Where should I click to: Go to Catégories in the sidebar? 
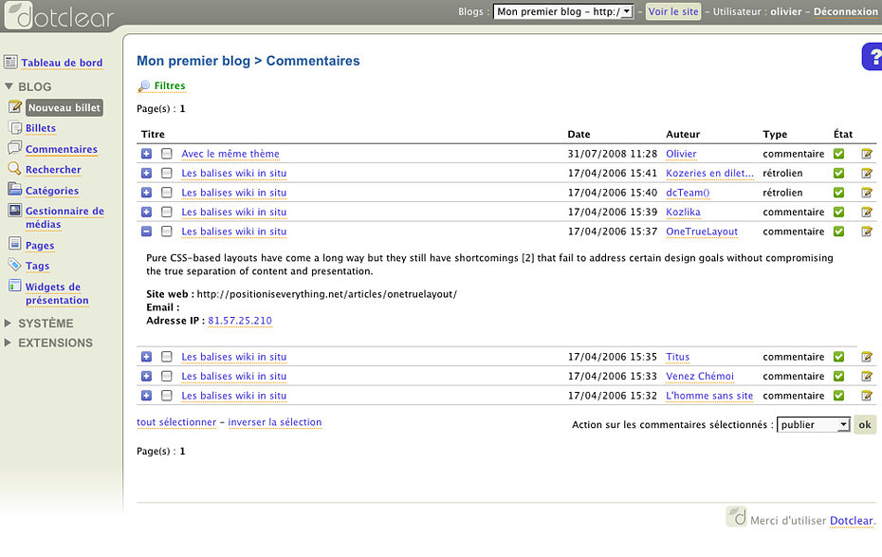pos(52,191)
